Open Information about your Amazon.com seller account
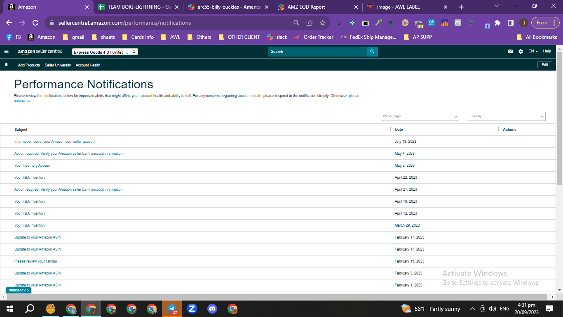Viewport: 563px width, 317px height. coord(55,142)
